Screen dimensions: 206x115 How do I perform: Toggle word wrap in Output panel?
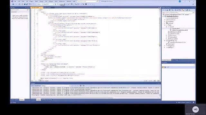tap(84, 86)
